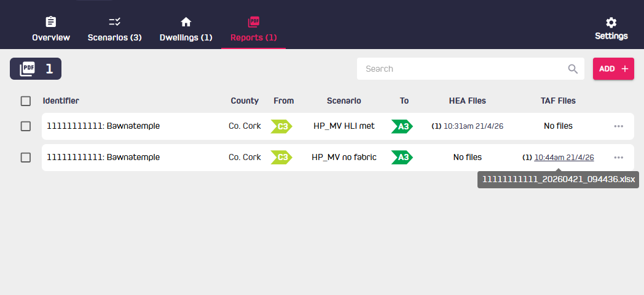Open TAF file link 10:44am 21/4/26
This screenshot has height=295, width=644.
(x=564, y=158)
